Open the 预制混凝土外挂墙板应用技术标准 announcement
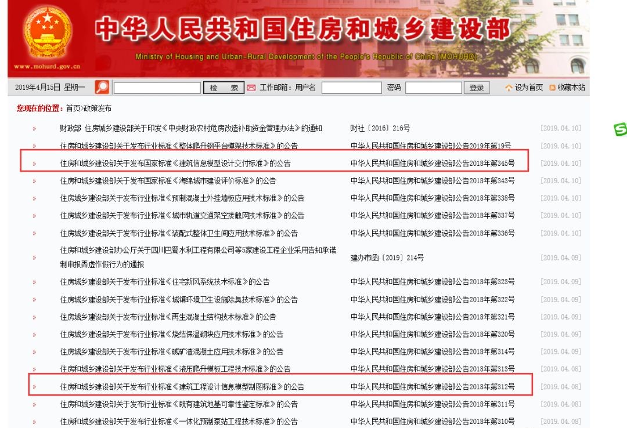This screenshot has height=428, width=627. (x=182, y=198)
